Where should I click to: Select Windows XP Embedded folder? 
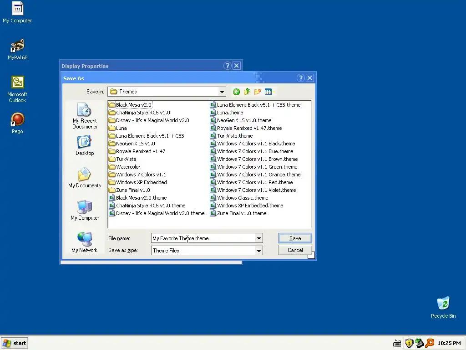tap(138, 182)
